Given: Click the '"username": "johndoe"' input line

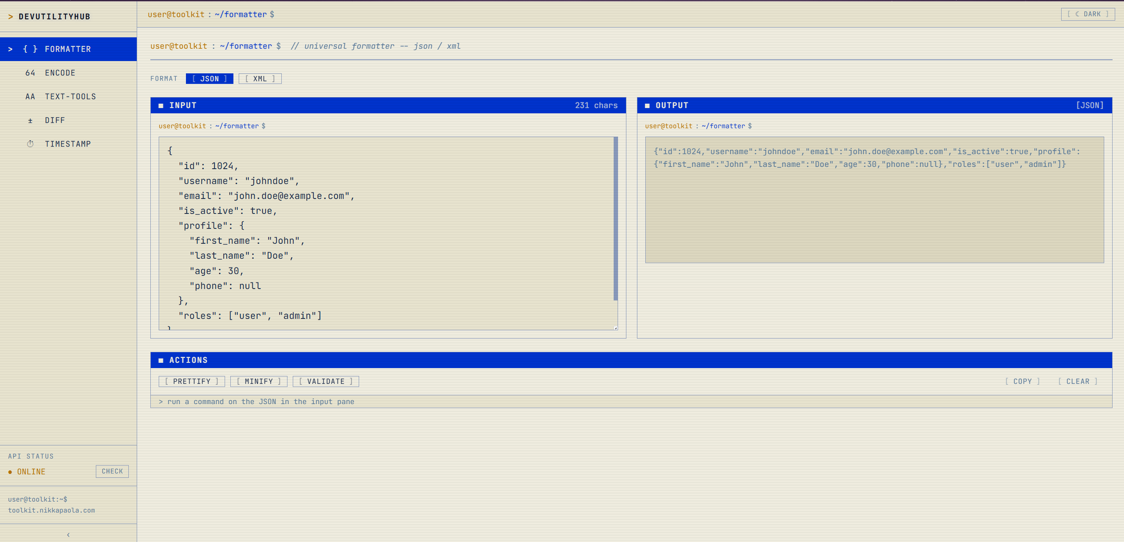Looking at the screenshot, I should point(239,181).
